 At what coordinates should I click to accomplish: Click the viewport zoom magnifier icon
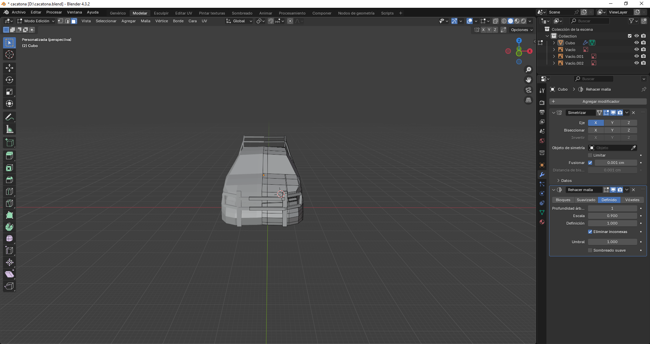[x=528, y=70]
